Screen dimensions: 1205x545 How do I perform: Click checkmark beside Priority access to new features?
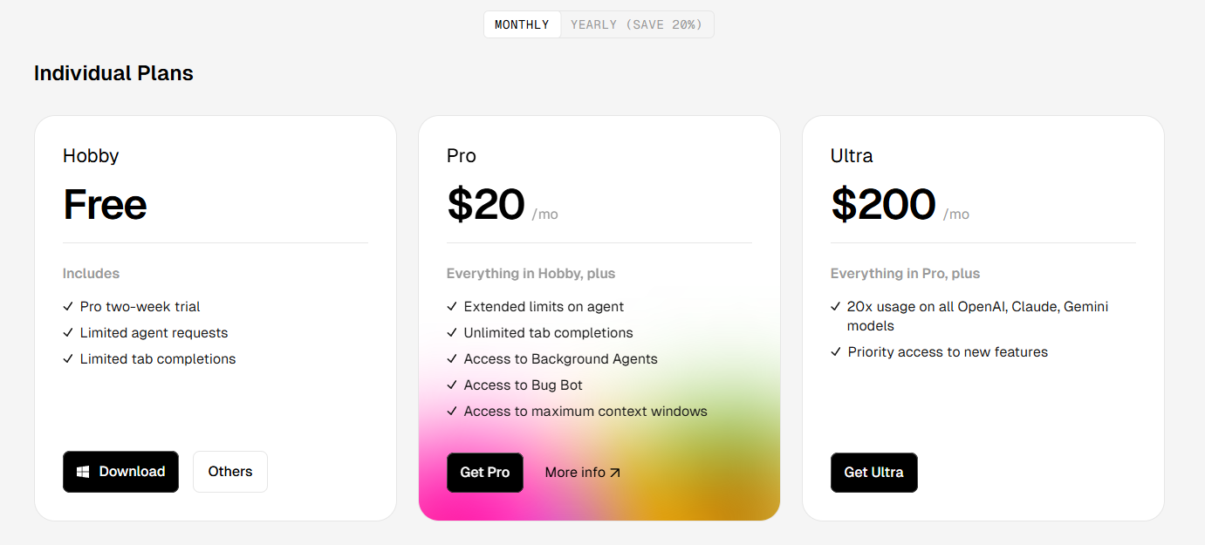tap(836, 352)
